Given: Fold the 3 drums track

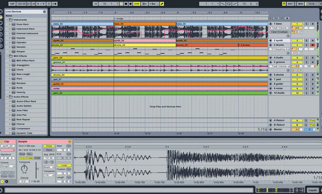Looking at the screenshot, I should point(271,45).
